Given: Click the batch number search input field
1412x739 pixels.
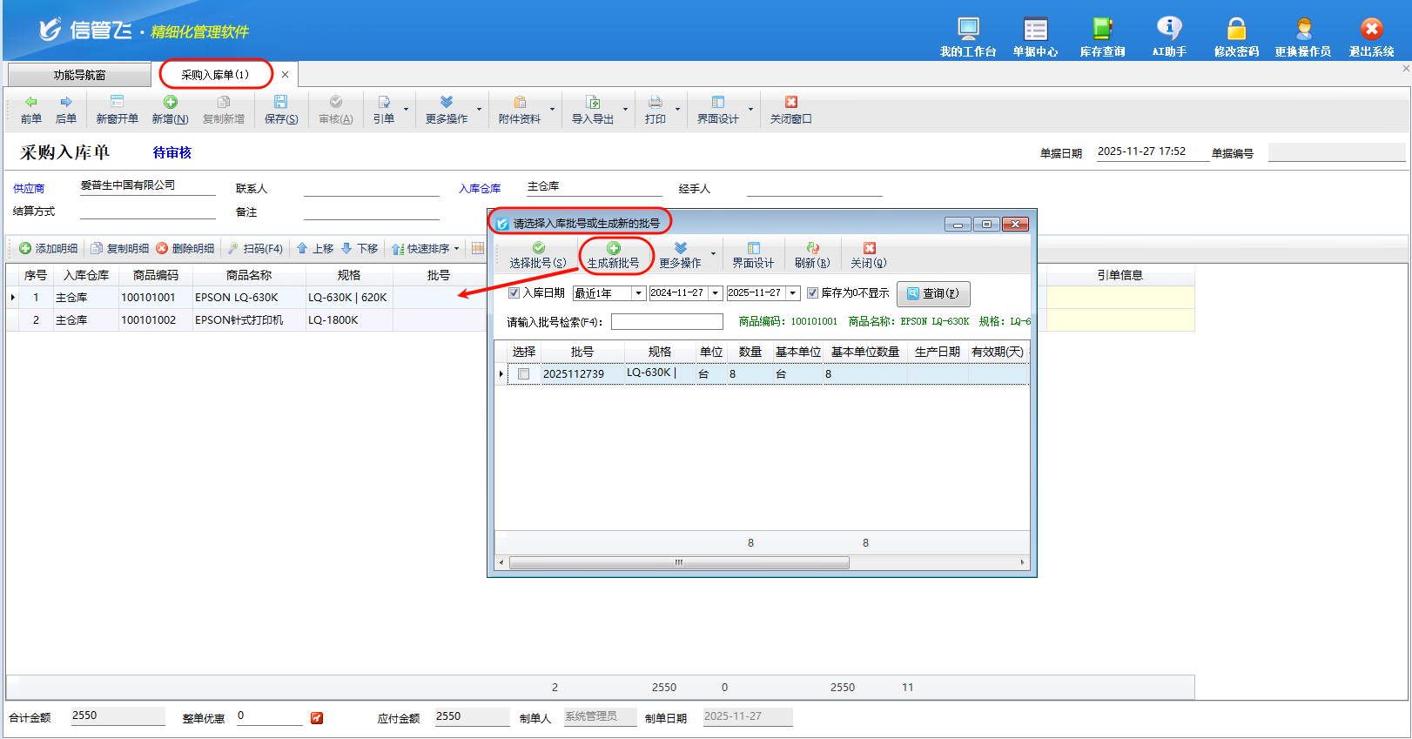Looking at the screenshot, I should (x=667, y=322).
